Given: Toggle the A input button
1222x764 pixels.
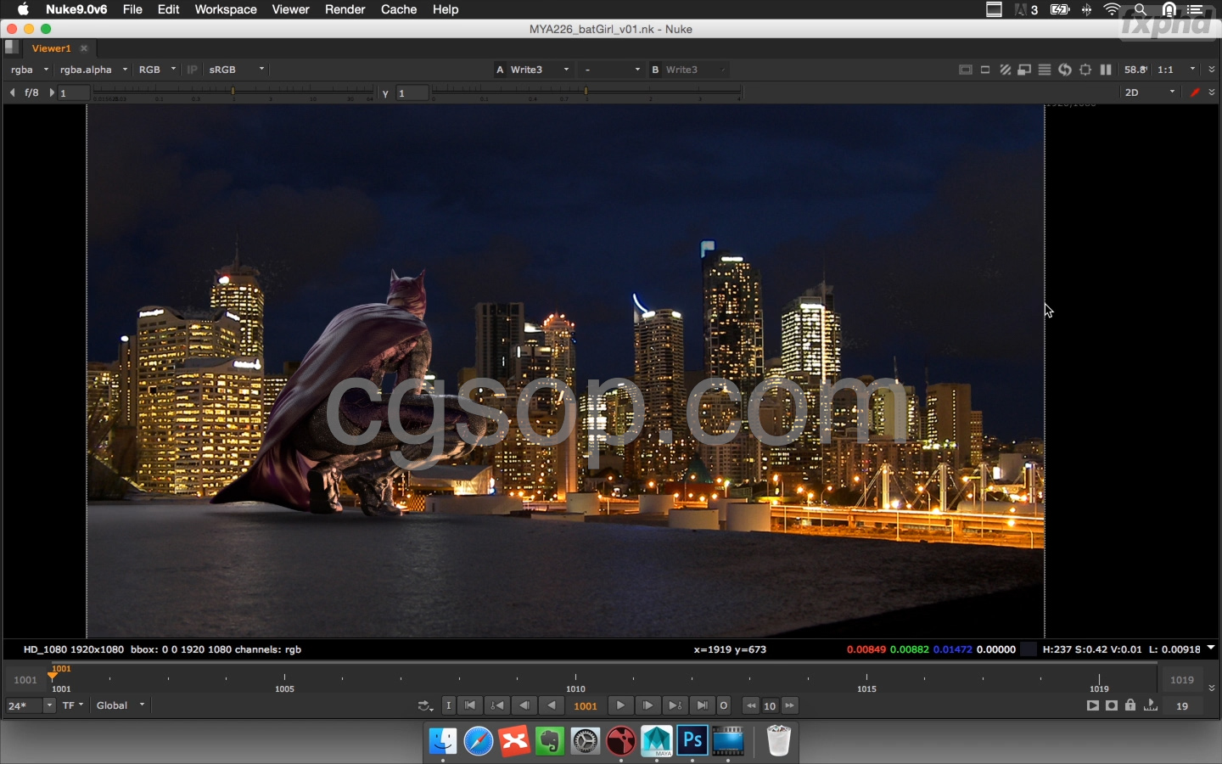Looking at the screenshot, I should click(x=500, y=70).
